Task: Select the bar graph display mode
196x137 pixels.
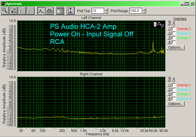Action: 49,11
